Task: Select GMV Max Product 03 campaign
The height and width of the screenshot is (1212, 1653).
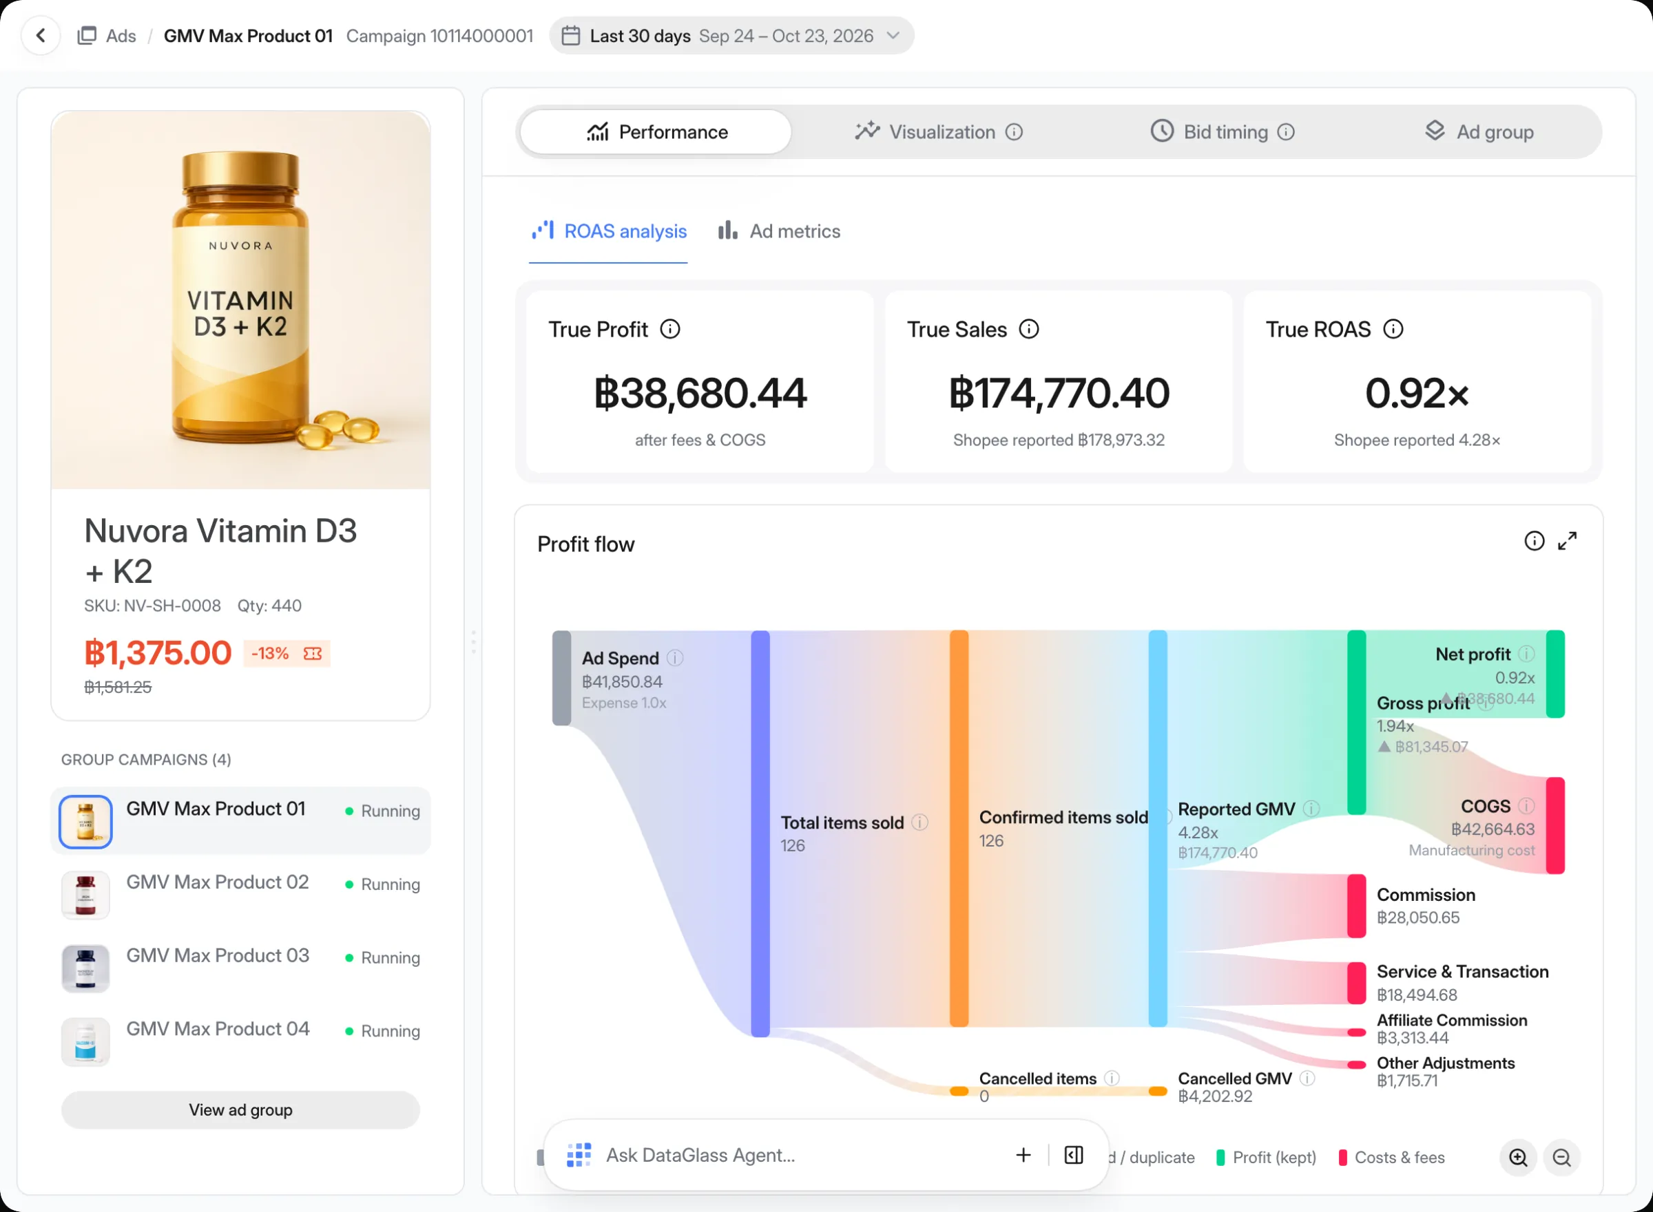Action: tap(241, 968)
